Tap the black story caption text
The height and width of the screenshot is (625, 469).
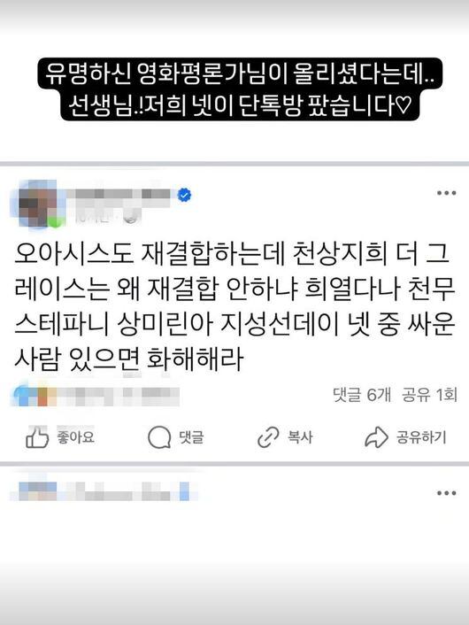point(240,89)
